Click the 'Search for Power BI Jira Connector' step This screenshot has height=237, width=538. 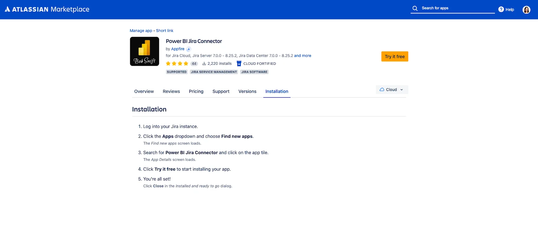pos(206,152)
